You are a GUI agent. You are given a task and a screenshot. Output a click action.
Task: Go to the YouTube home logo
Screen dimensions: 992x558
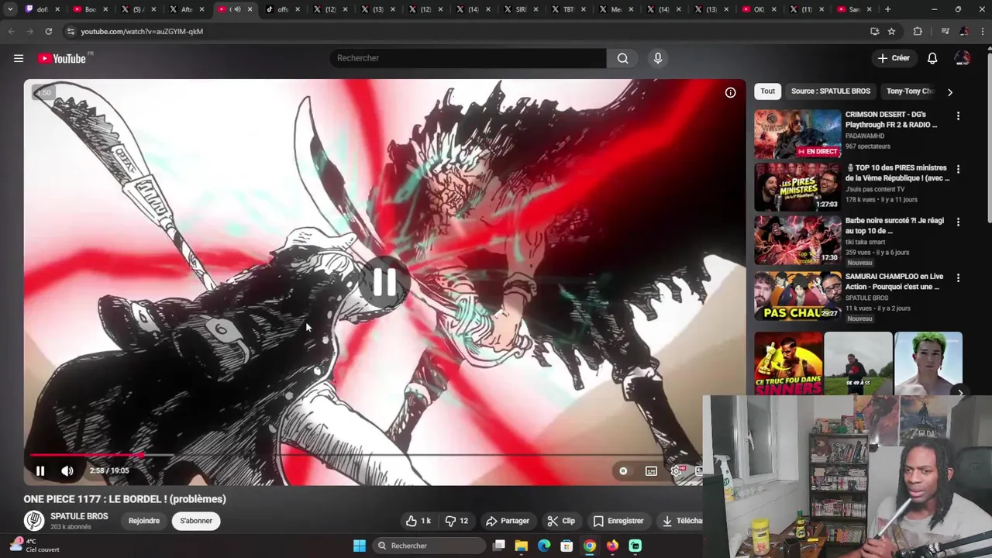[x=62, y=58]
